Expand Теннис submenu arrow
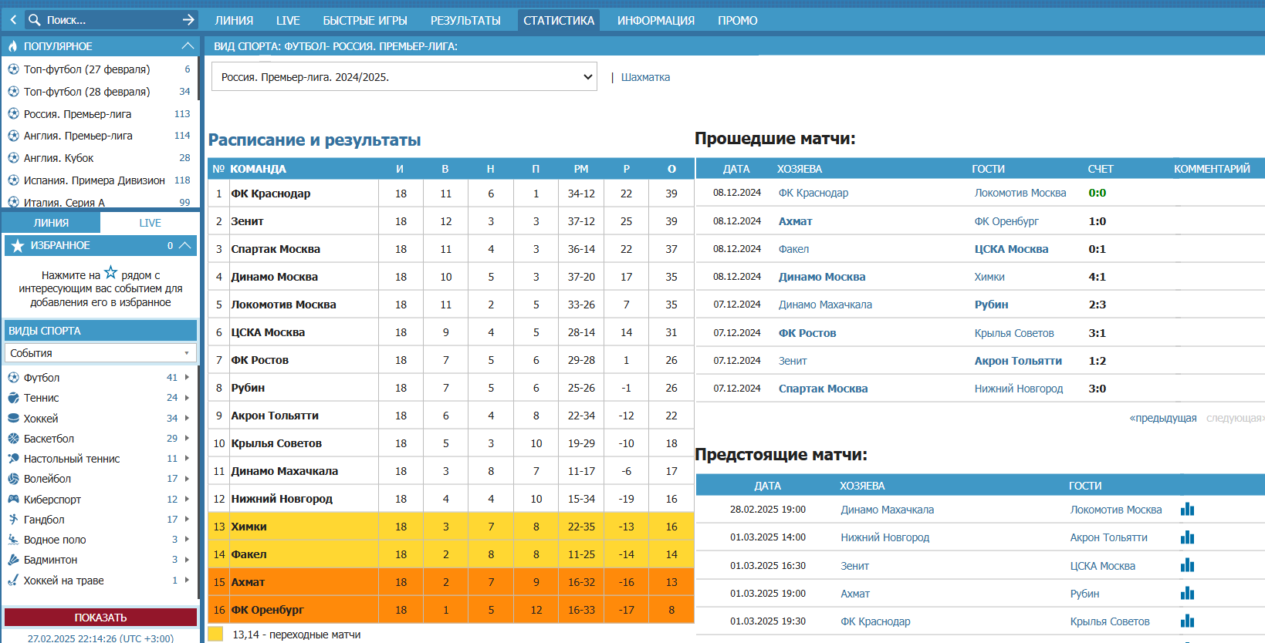The image size is (1265, 643). tap(187, 398)
